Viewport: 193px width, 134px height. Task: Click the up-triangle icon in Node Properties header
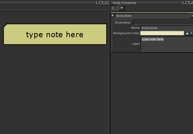(x=187, y=3)
